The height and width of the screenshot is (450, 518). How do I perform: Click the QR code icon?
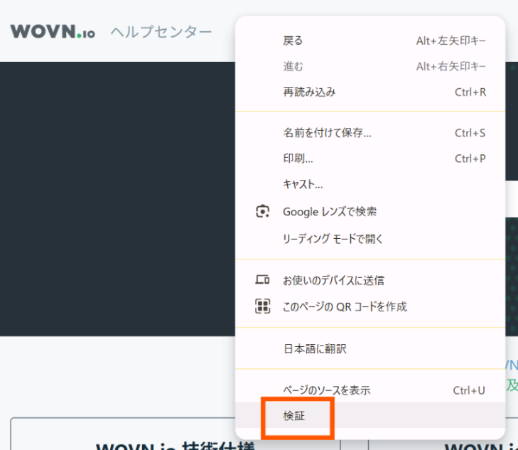[263, 306]
